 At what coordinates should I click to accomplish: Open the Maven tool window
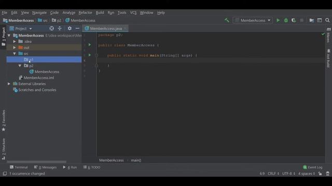click(x=328, y=35)
